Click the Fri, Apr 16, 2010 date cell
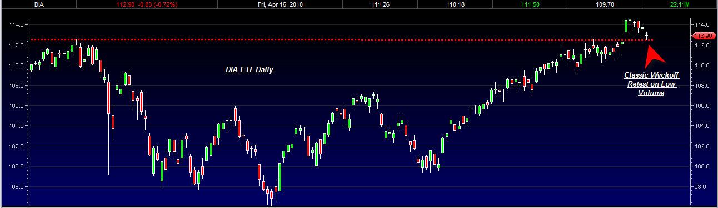Screen dimensions: 718x208 click(x=281, y=4)
